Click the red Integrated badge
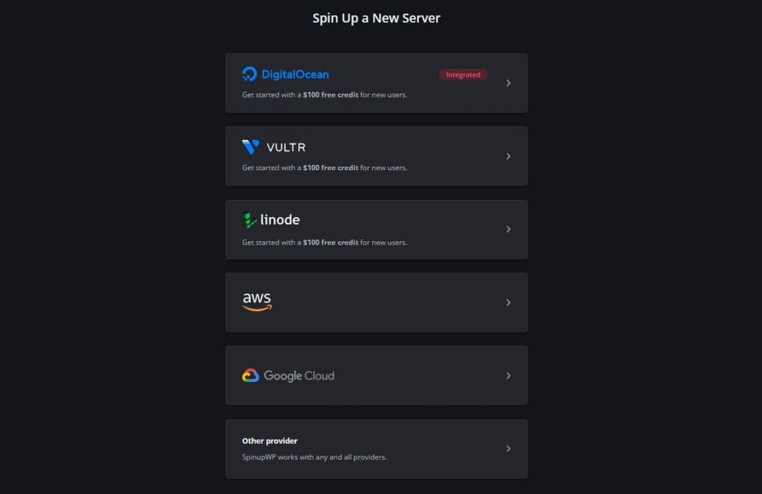The image size is (762, 494). coord(462,75)
